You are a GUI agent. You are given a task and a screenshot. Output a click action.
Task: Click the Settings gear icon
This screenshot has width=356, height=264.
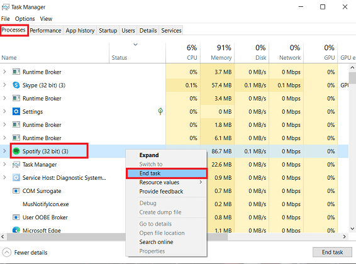point(16,112)
